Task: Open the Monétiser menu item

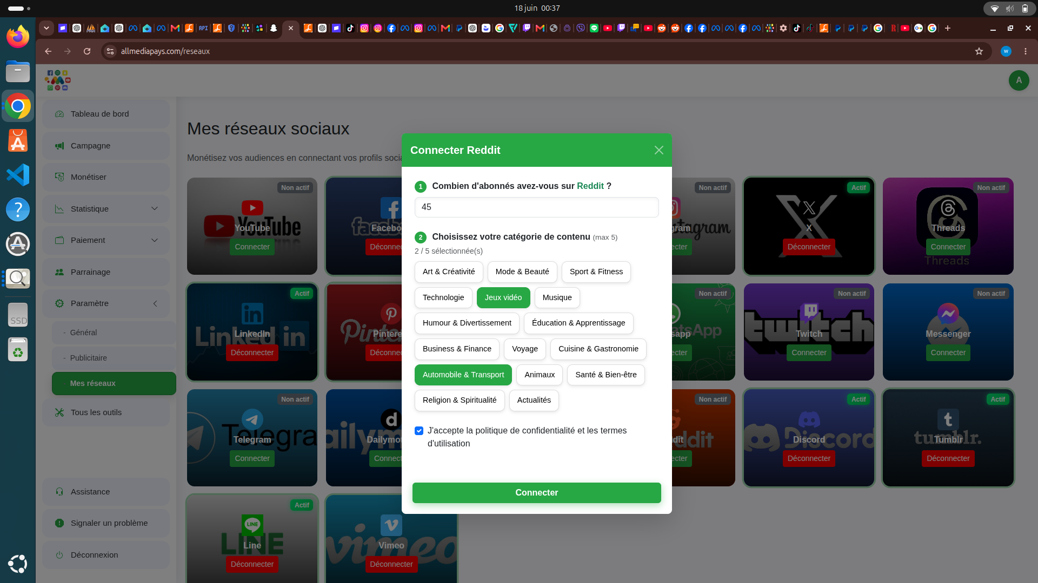Action: [x=106, y=177]
